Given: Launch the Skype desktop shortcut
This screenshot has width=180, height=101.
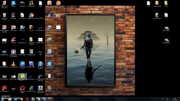Looking at the screenshot, I should (13, 4).
